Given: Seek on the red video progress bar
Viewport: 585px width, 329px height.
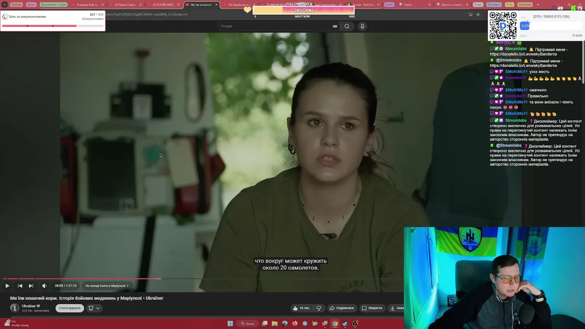Looking at the screenshot, I should point(80,278).
